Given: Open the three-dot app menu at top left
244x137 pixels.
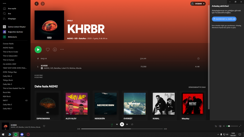Looking at the screenshot, I should pos(4,4).
